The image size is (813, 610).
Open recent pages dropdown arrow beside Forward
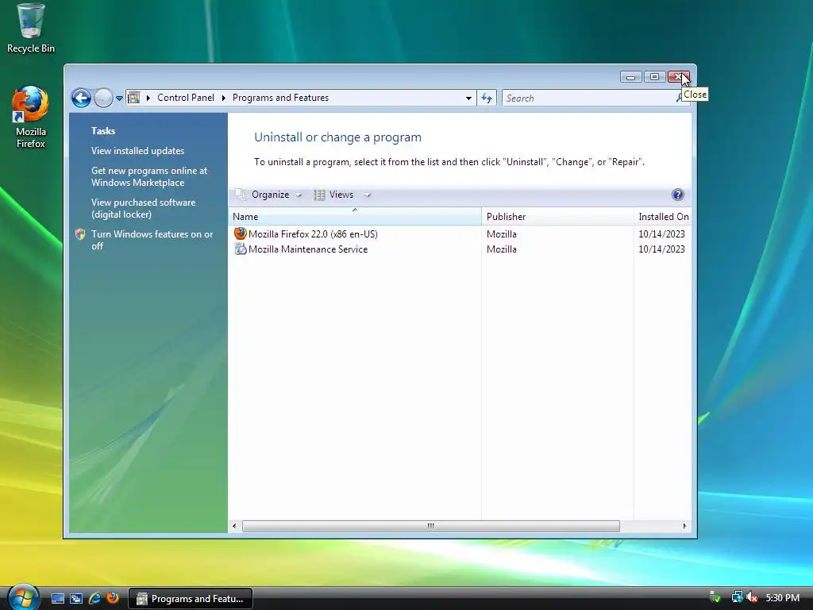119,98
